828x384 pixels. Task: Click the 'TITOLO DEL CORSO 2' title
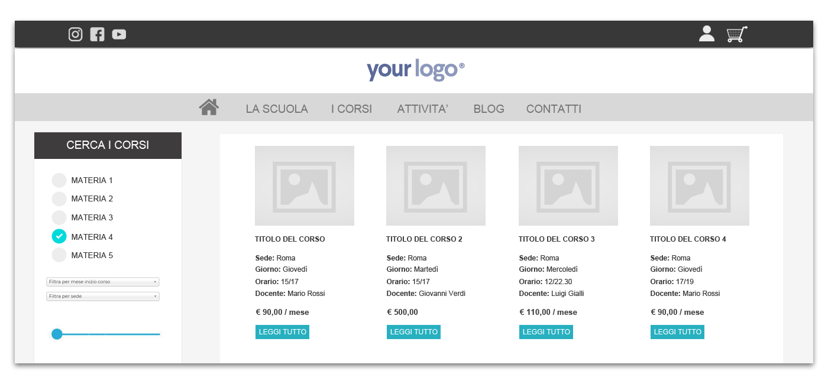point(424,239)
